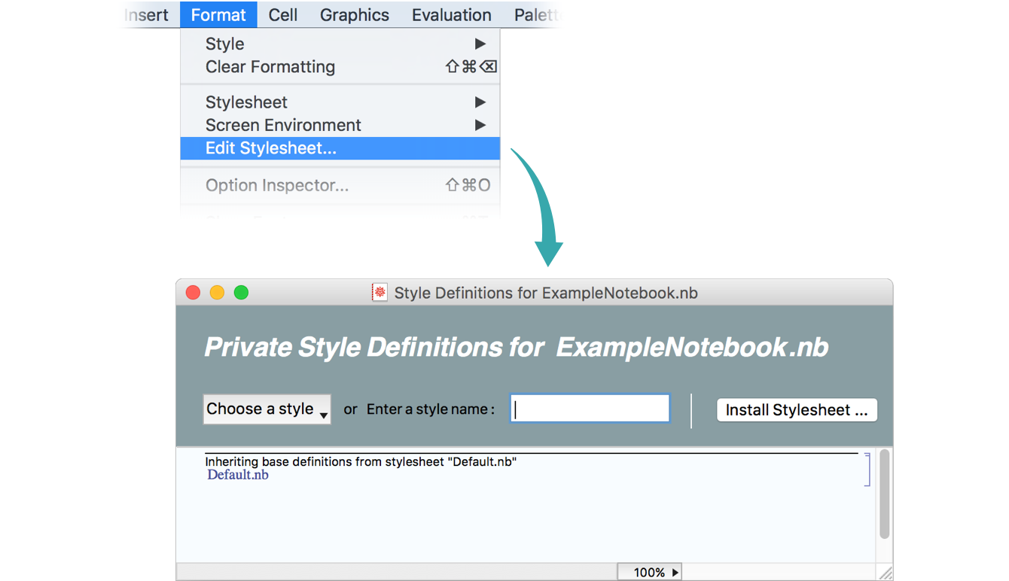Open the Cell menu
Screen dimensions: 1009x581
[283, 15]
